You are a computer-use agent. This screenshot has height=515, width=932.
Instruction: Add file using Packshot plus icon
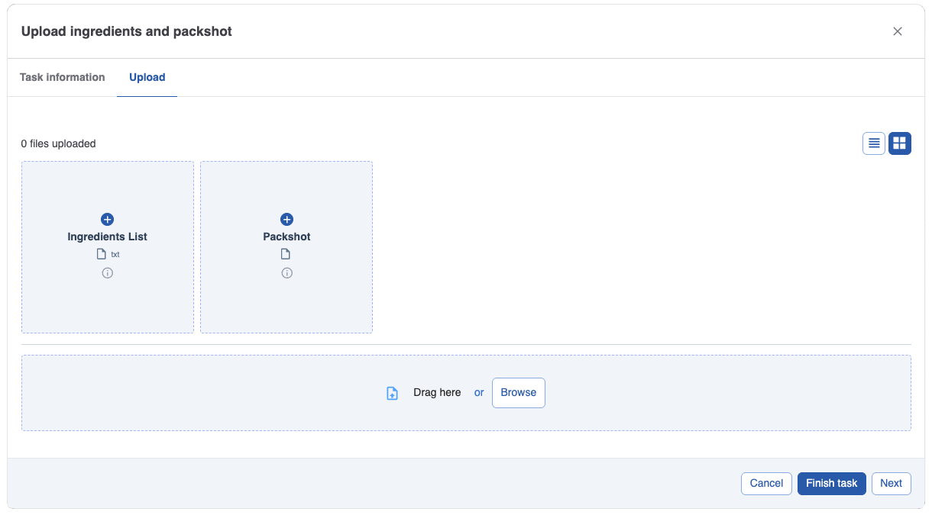coord(286,219)
